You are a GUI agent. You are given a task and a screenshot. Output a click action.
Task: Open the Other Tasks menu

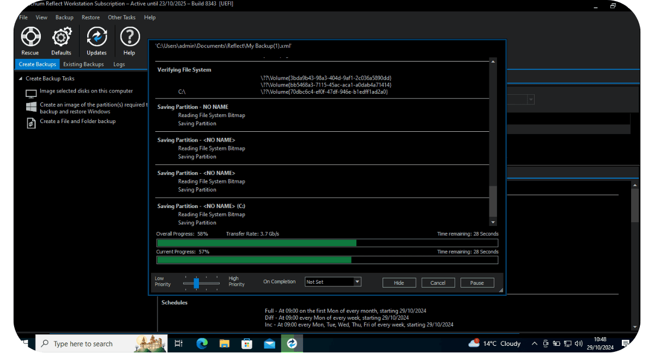pos(122,17)
